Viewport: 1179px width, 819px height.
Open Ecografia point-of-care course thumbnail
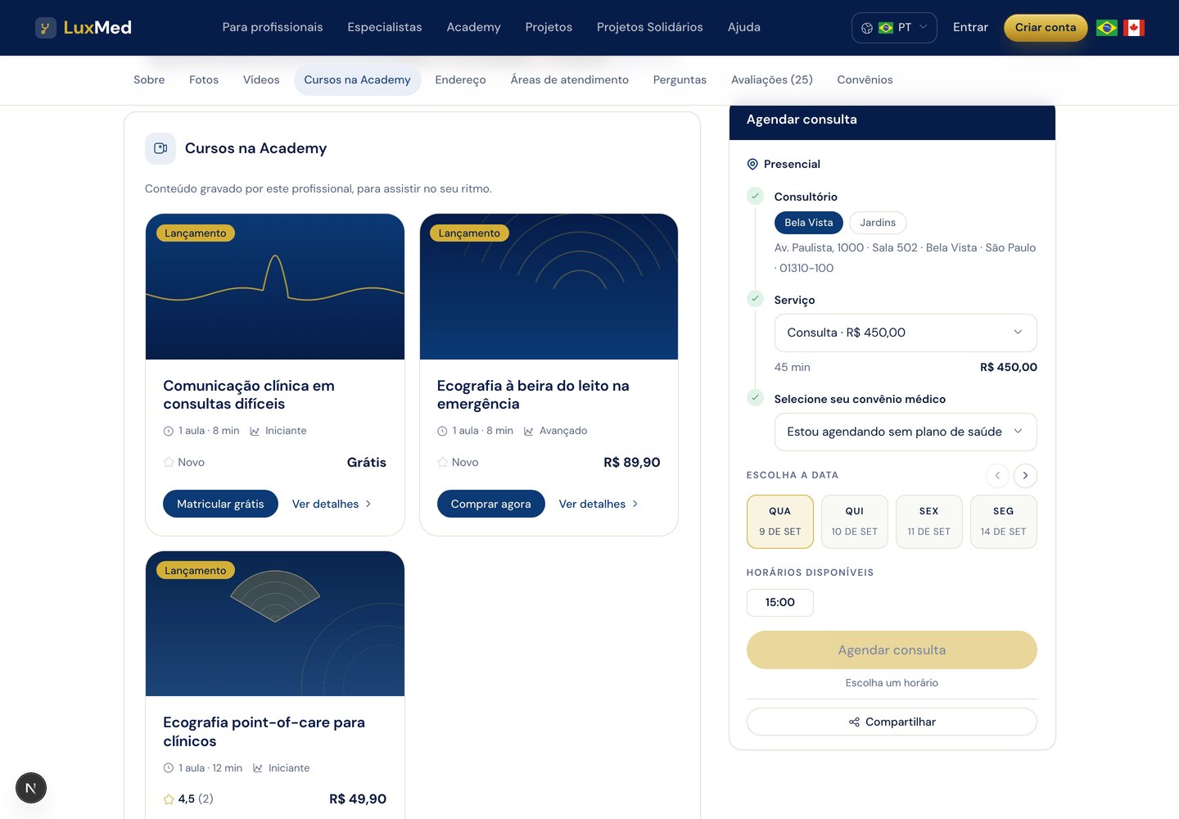pos(275,624)
